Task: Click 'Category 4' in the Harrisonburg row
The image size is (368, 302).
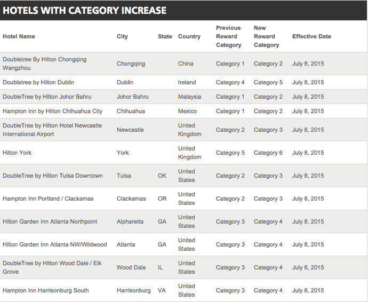Action: (x=268, y=290)
